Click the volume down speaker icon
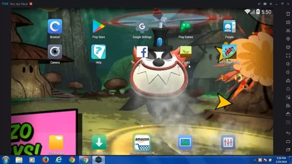 (x=288, y=72)
